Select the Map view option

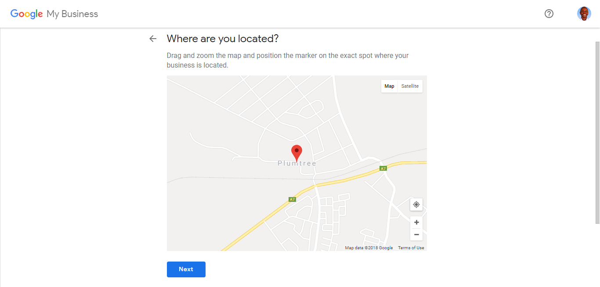389,86
